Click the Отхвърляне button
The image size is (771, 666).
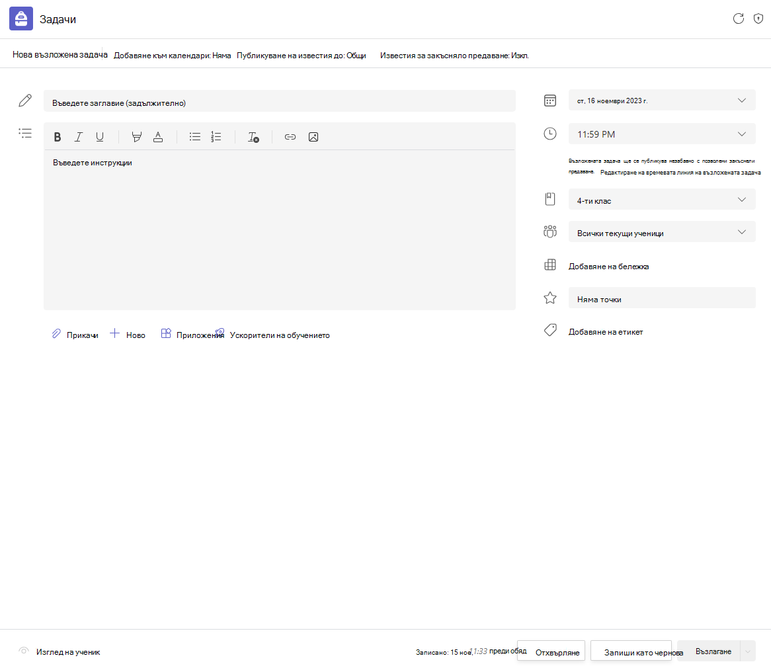[551, 651]
